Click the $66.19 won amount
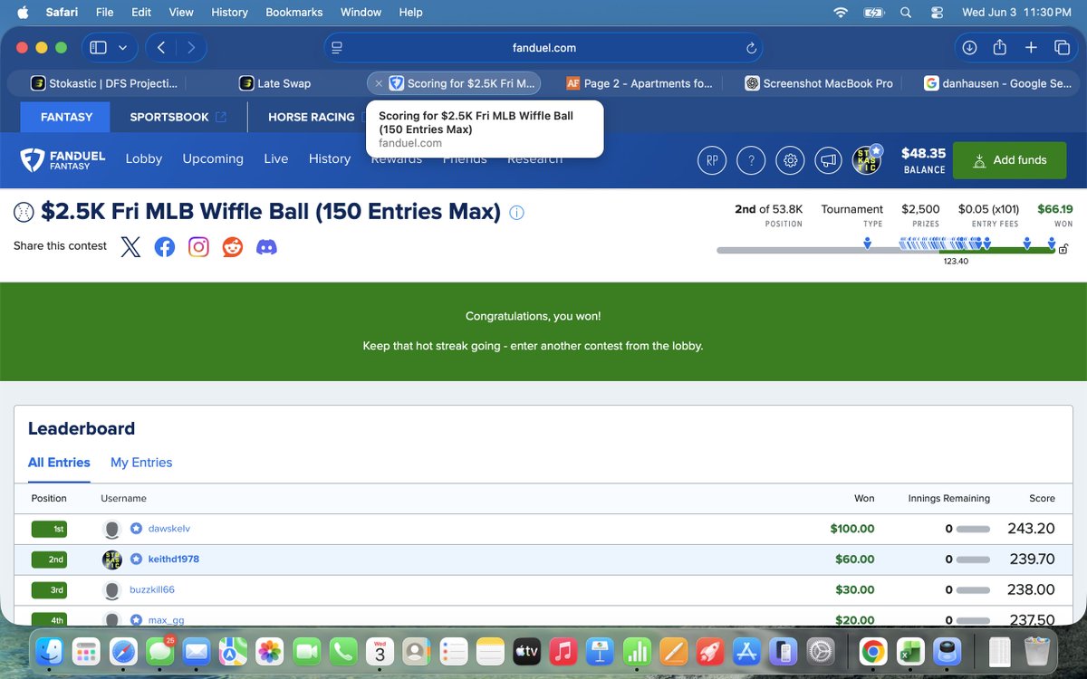Image resolution: width=1087 pixels, height=679 pixels. coord(1054,208)
